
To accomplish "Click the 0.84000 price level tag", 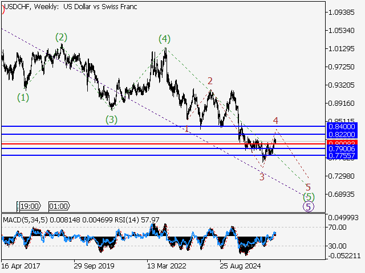I will 342,127.
